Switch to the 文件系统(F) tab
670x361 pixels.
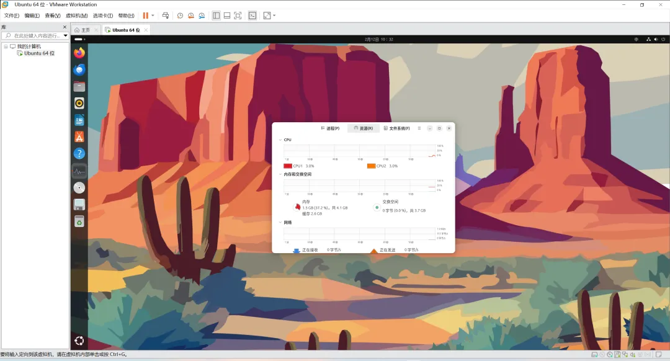coord(396,128)
